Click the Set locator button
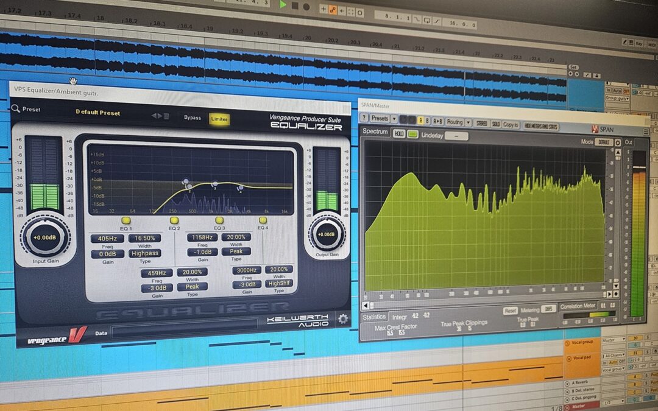Image resolution: width=658 pixels, height=411 pixels. pyautogui.click(x=574, y=67)
